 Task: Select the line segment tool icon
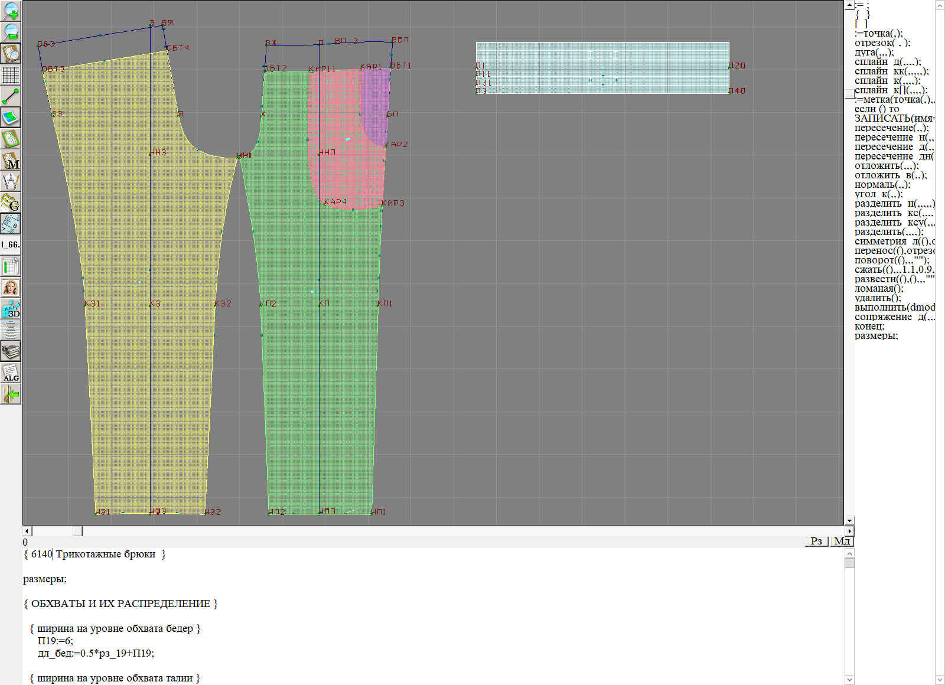tap(11, 96)
